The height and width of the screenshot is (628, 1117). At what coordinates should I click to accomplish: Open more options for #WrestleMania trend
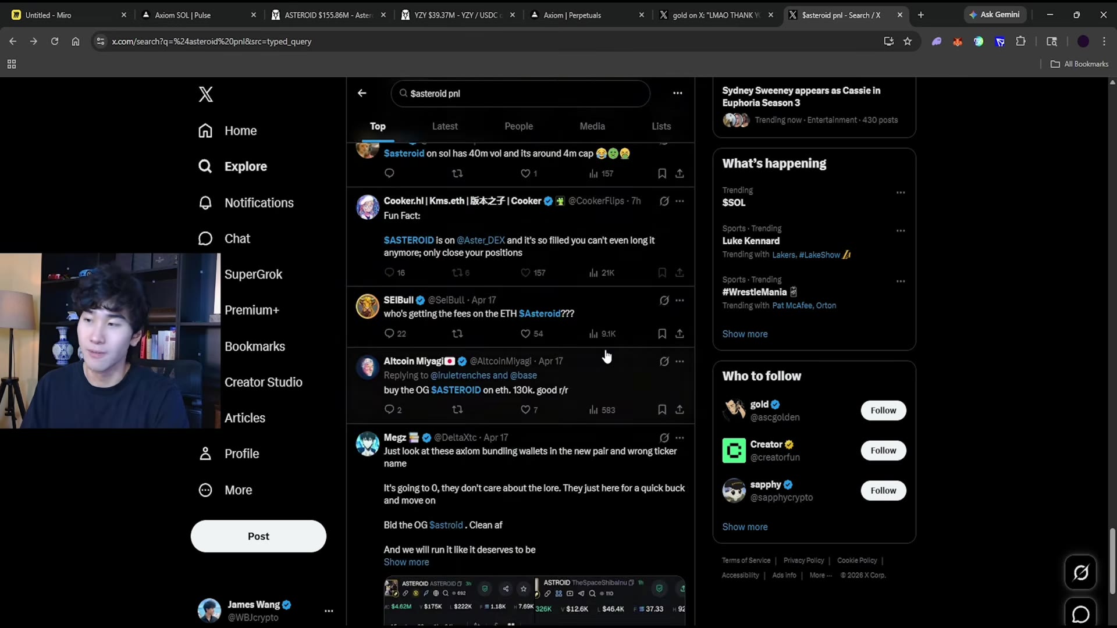coord(901,281)
